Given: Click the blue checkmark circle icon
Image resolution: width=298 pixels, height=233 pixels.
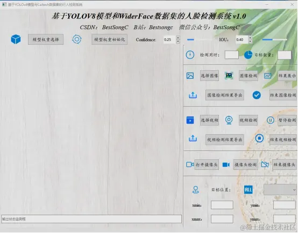Looking at the screenshot, I should pyautogui.click(x=257, y=95).
